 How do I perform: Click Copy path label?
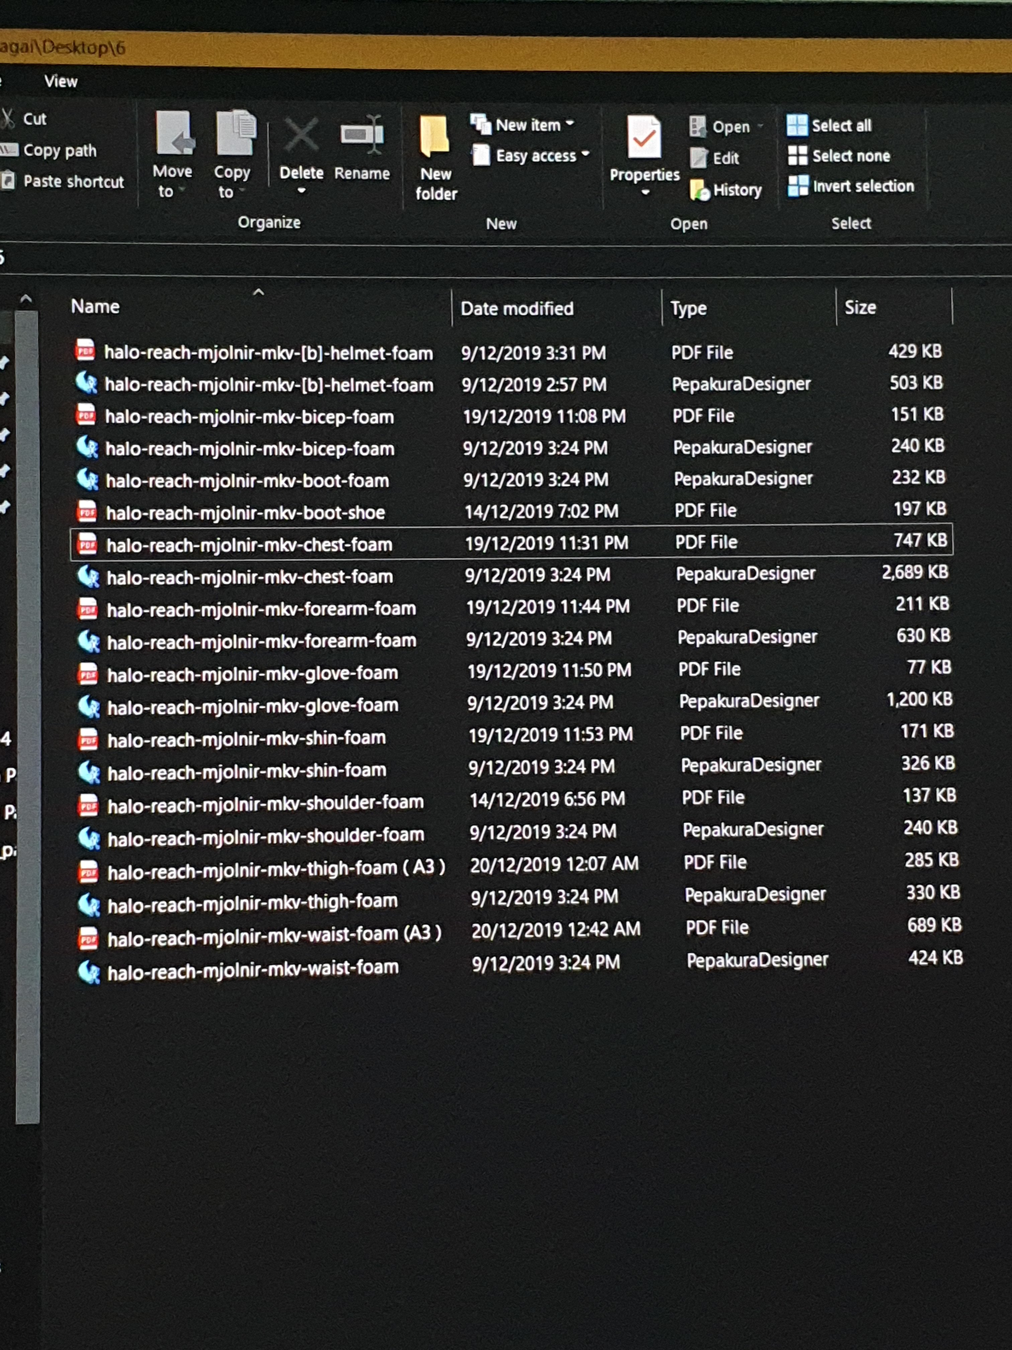(60, 150)
